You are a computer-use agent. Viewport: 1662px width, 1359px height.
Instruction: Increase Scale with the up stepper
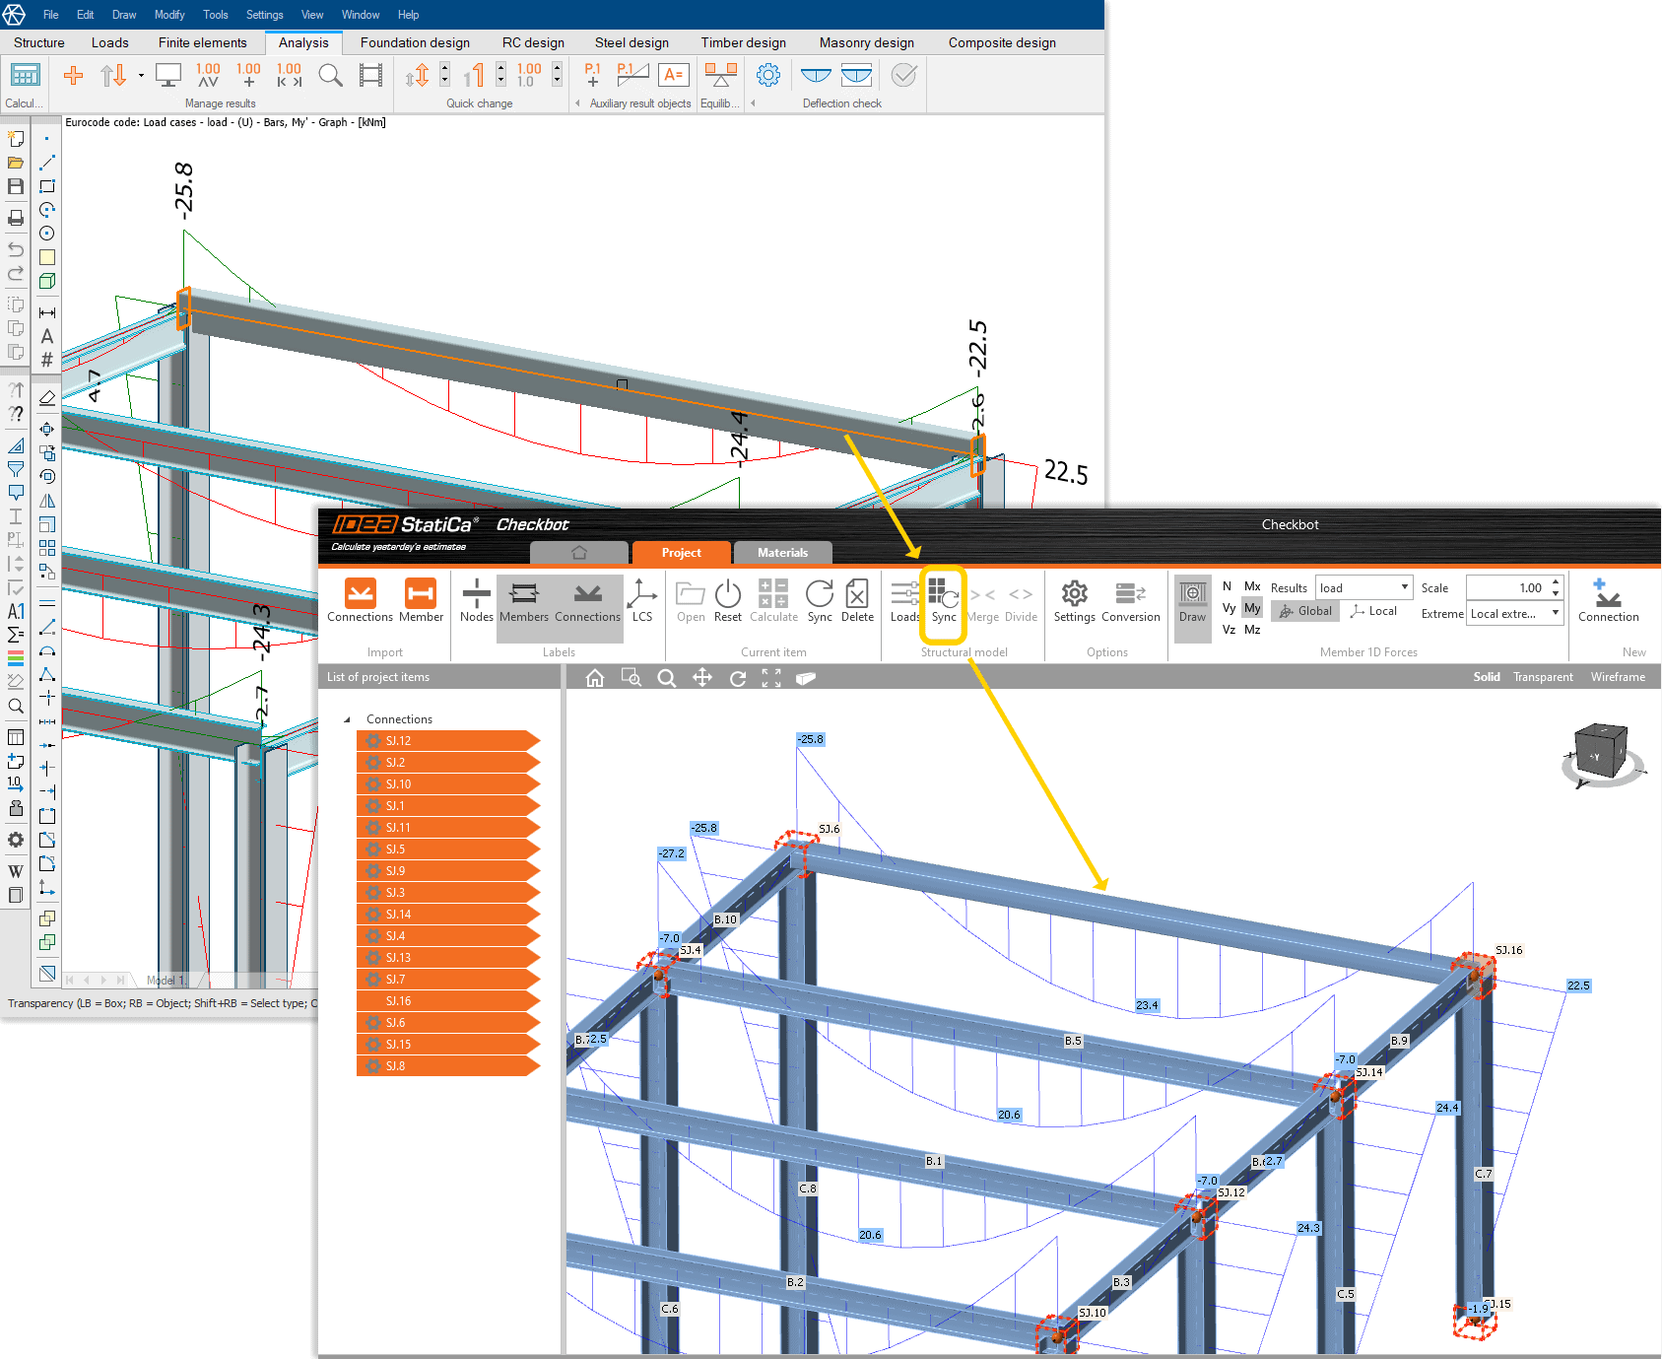pyautogui.click(x=1556, y=582)
